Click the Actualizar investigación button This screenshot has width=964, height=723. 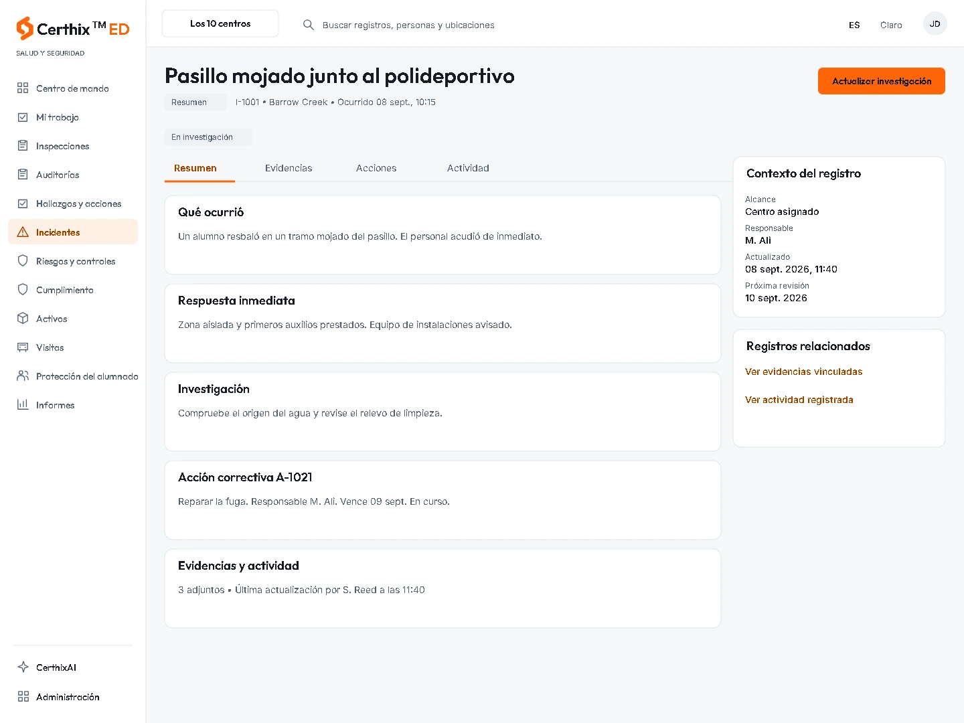tap(882, 81)
